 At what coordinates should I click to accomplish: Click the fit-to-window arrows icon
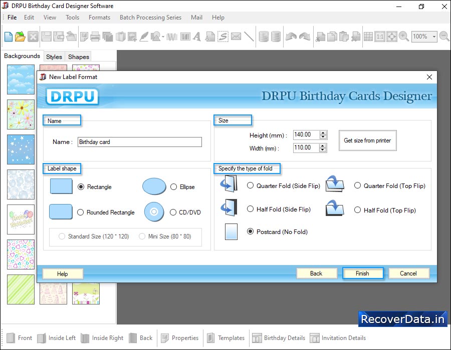click(392, 36)
